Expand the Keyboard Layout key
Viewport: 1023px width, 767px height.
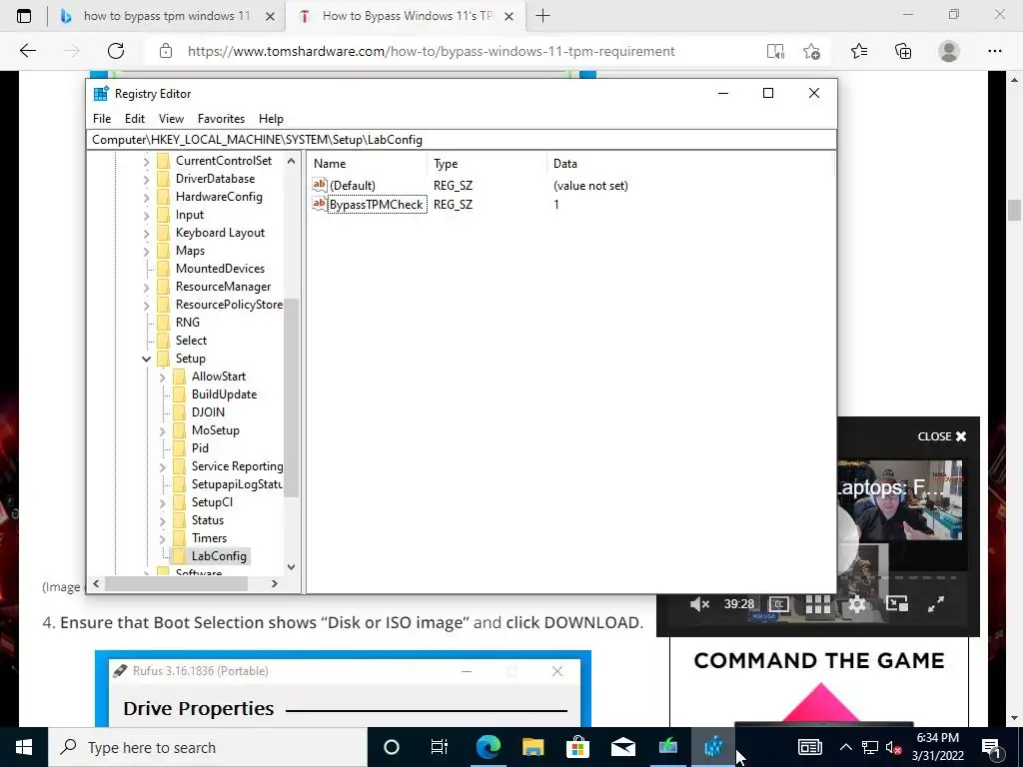[x=146, y=233]
